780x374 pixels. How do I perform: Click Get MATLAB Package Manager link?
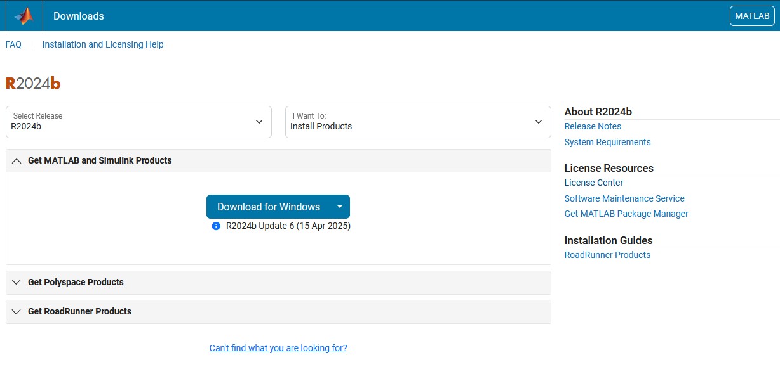point(626,214)
